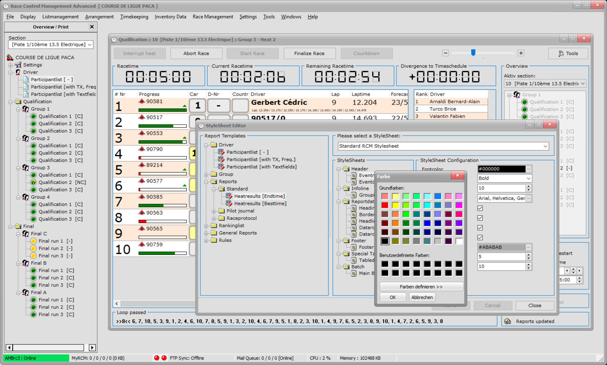This screenshot has height=365, width=607.
Task: Select the Eventname stylesheet icon under Header
Action: tap(354, 175)
